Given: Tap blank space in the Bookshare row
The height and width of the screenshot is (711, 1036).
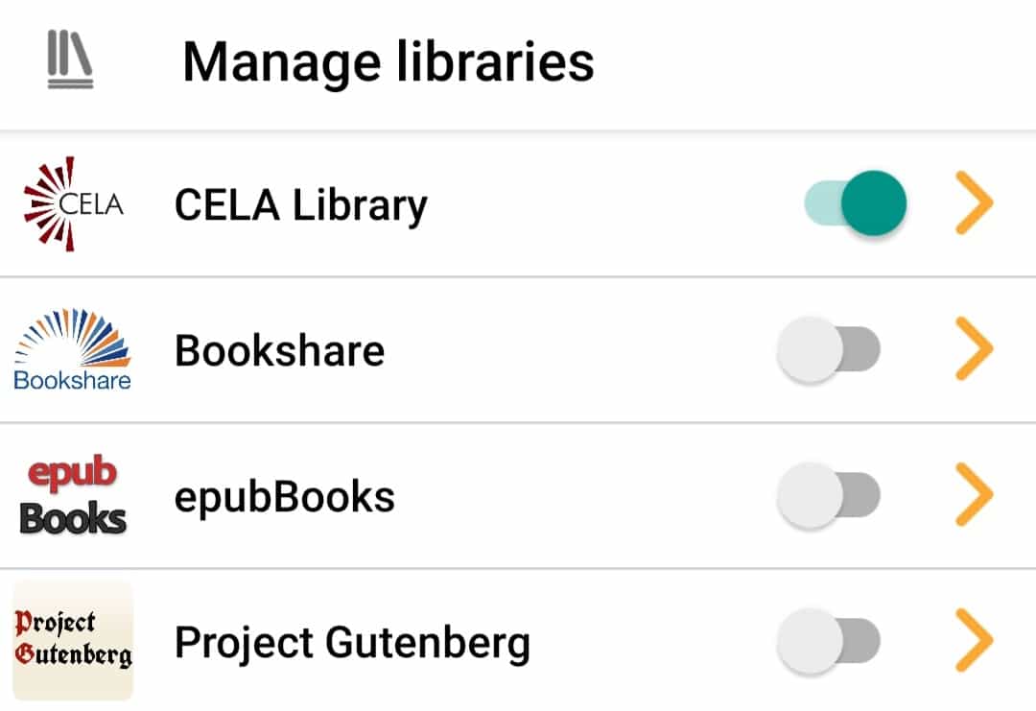Looking at the screenshot, I should [580, 349].
